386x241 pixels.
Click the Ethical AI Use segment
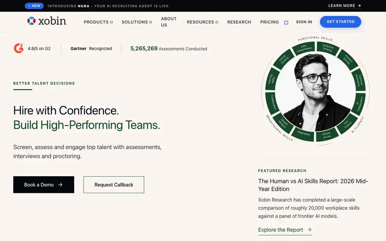(x=327, y=135)
